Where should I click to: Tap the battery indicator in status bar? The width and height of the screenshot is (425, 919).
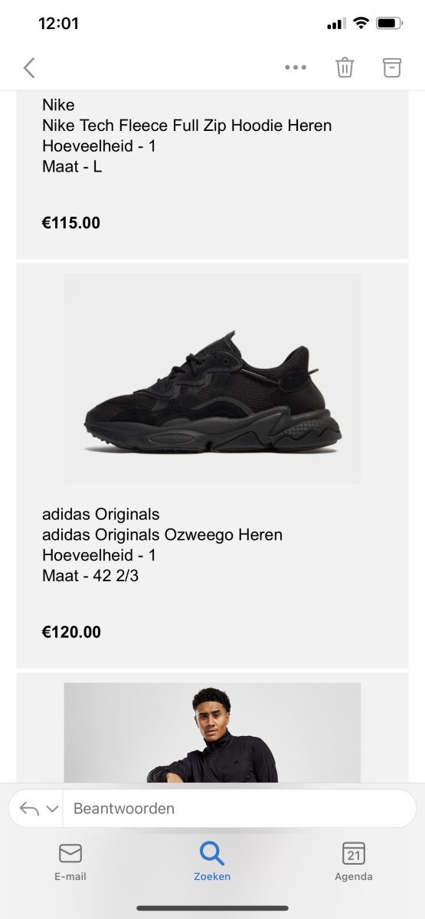pyautogui.click(x=390, y=23)
